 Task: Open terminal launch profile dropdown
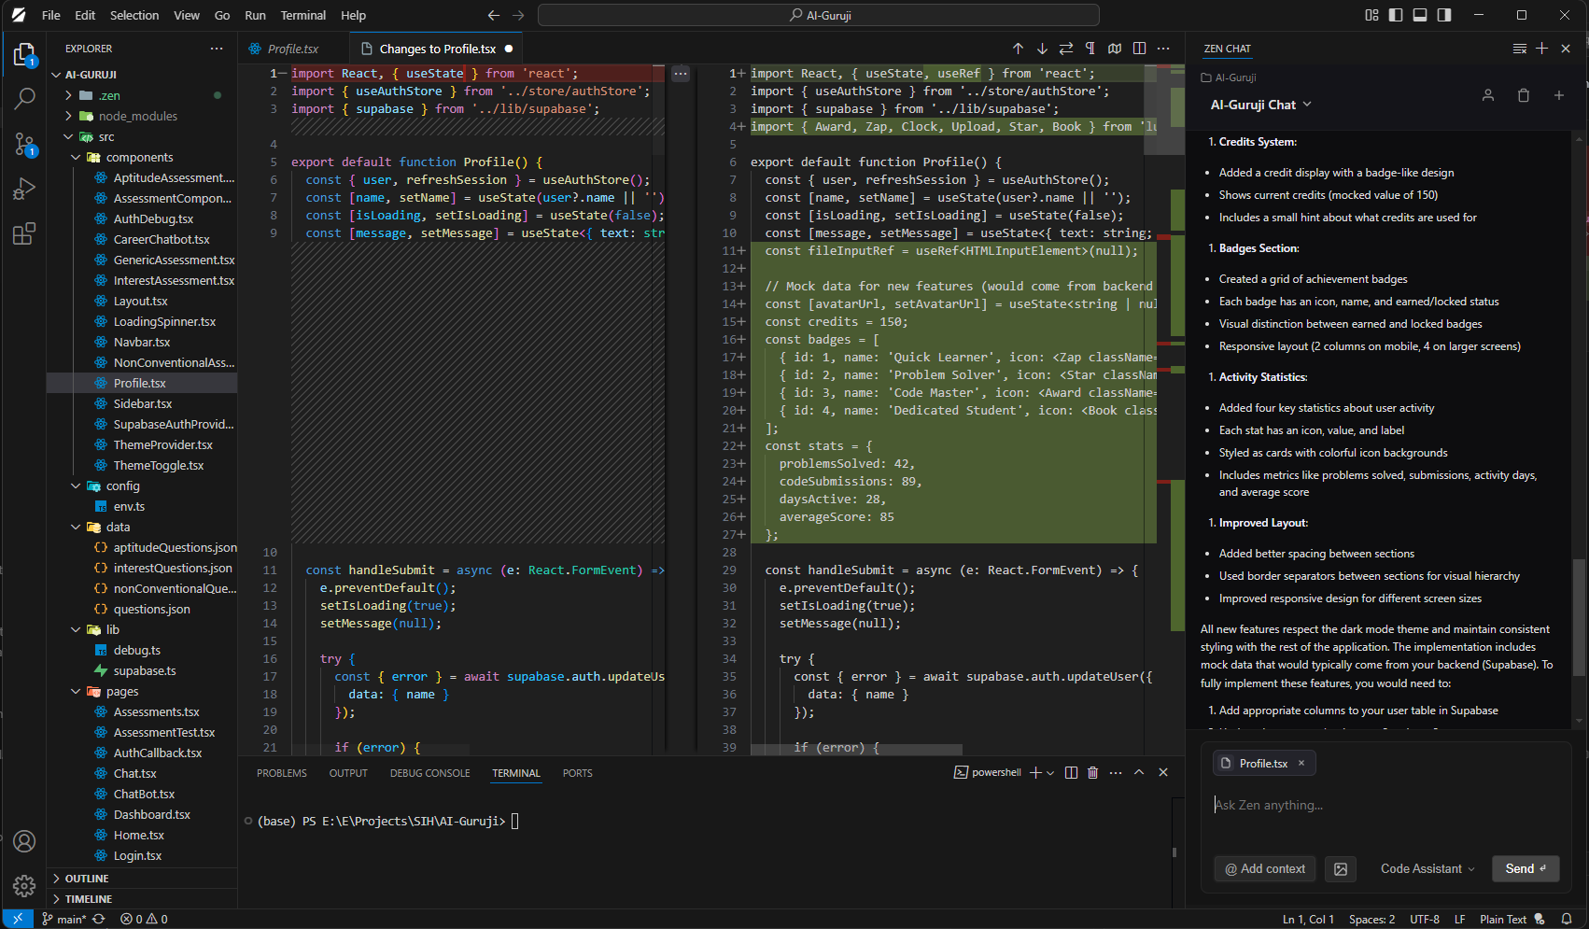1050,772
